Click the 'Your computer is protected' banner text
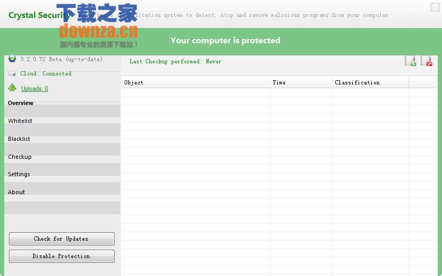Screen dimensions: 442x276 [x=225, y=41]
